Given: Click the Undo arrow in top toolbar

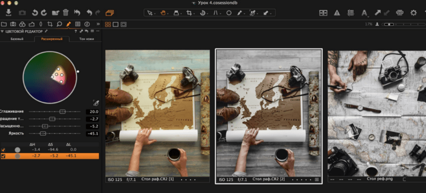Looking at the screenshot, I should (89, 13).
